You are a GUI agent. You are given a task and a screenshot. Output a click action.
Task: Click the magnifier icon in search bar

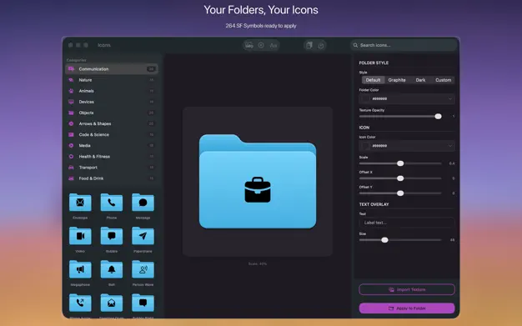pyautogui.click(x=355, y=45)
